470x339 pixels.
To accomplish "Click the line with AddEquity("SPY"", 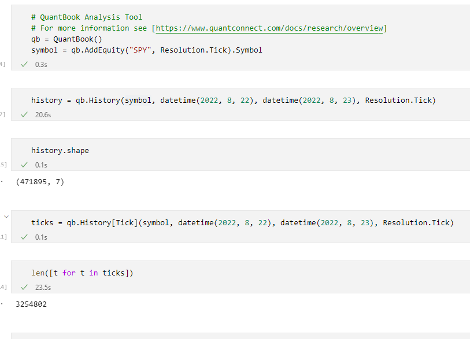I will pyautogui.click(x=147, y=50).
